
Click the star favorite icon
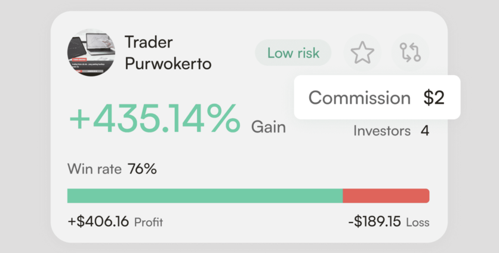tap(362, 53)
